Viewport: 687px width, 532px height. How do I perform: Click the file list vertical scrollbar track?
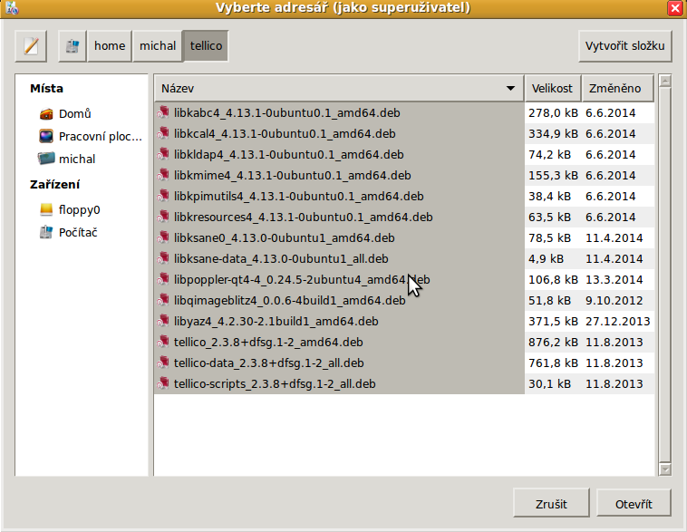coord(665,276)
